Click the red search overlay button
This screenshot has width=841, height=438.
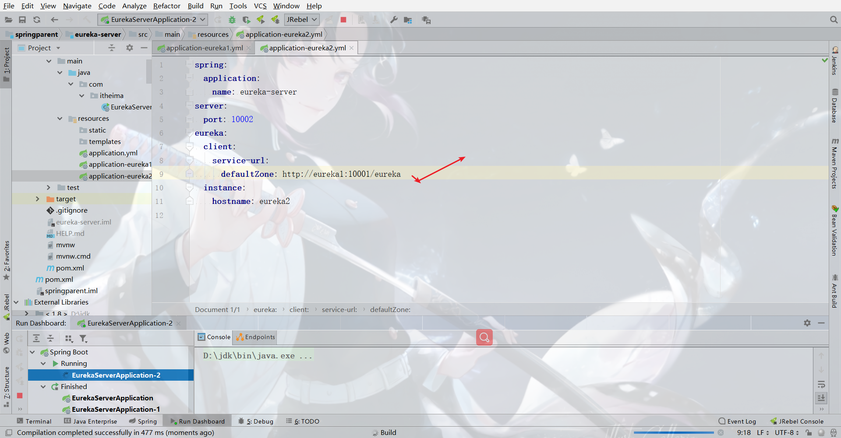click(484, 337)
